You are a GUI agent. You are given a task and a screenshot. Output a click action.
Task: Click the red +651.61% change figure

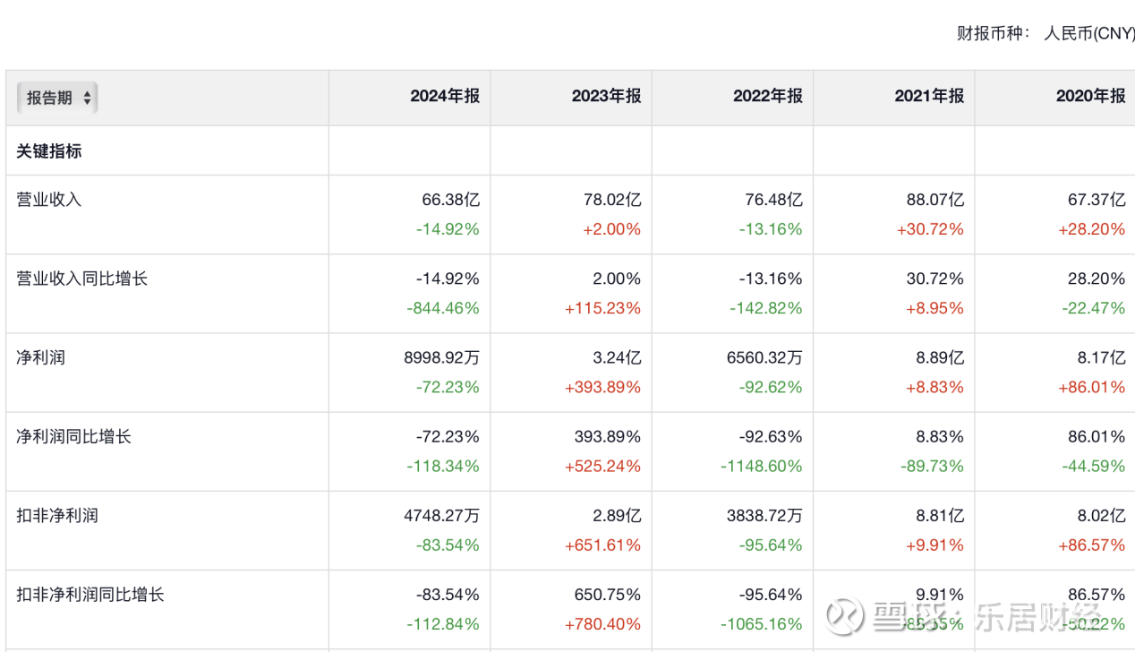click(x=602, y=545)
